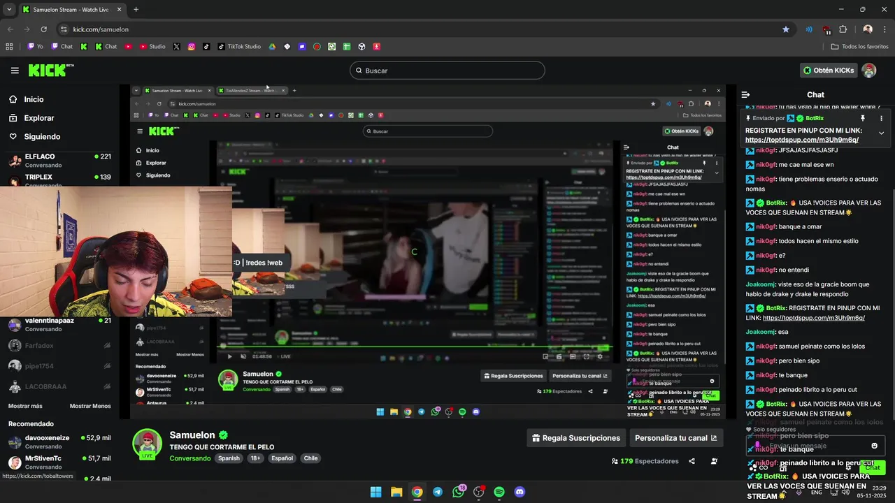Image resolution: width=895 pixels, height=503 pixels.
Task: Open a new browser tab
Action: (136, 10)
